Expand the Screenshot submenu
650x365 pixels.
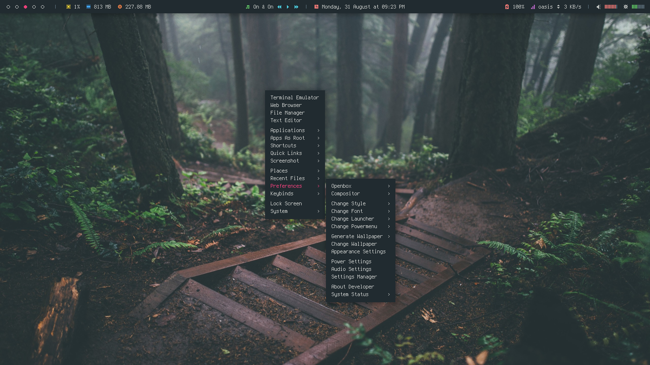tap(295, 161)
